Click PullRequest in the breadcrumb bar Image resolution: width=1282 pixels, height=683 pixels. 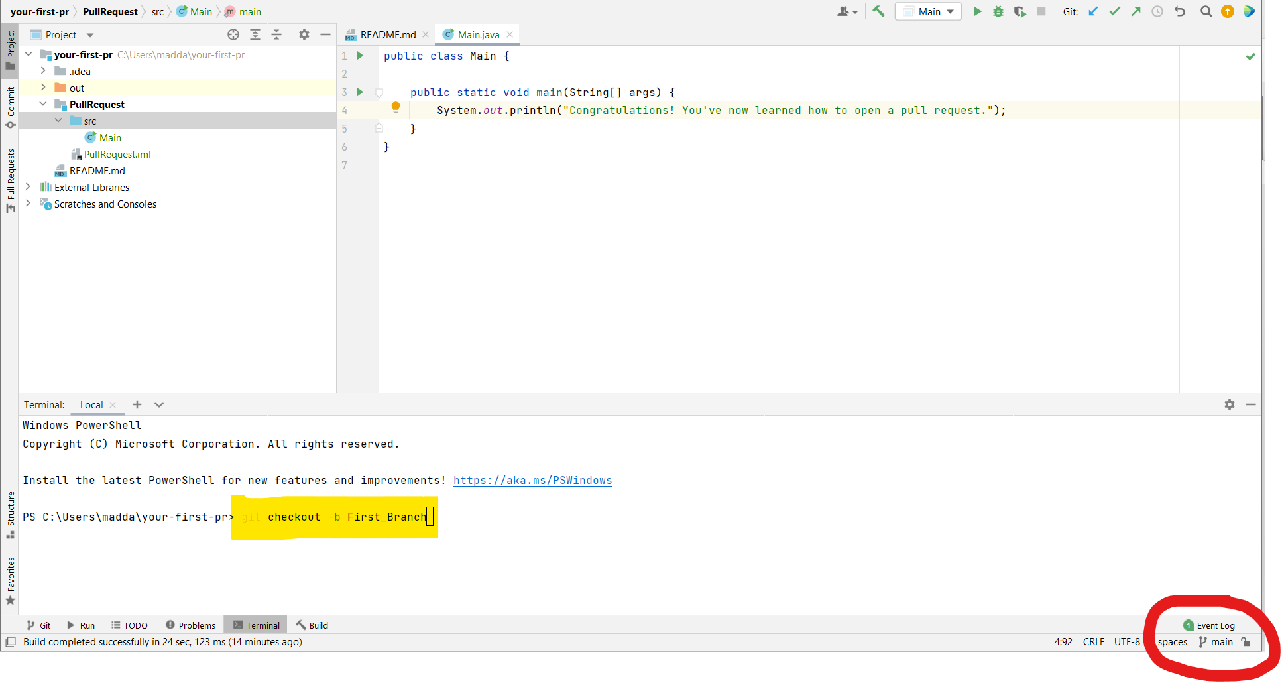(x=110, y=11)
